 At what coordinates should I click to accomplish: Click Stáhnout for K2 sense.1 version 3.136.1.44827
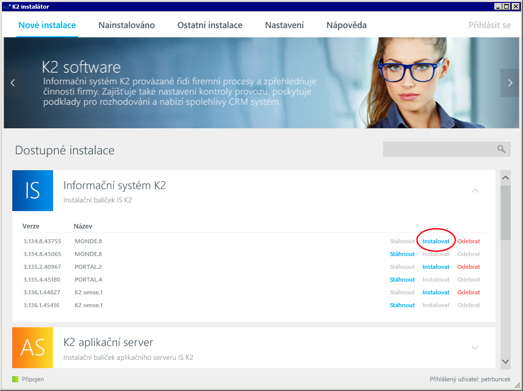pos(402,292)
